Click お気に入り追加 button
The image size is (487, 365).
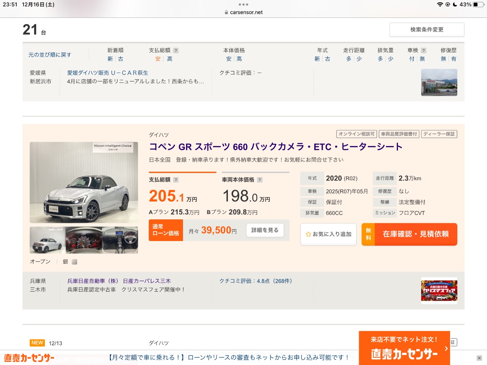click(x=328, y=234)
